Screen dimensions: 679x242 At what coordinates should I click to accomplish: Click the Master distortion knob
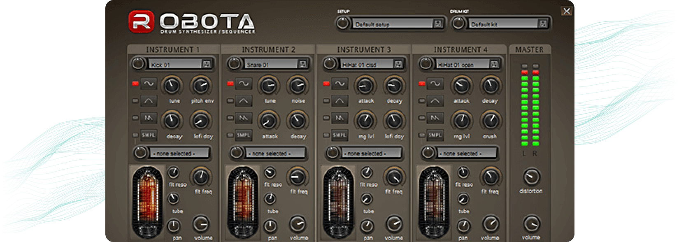(x=531, y=177)
